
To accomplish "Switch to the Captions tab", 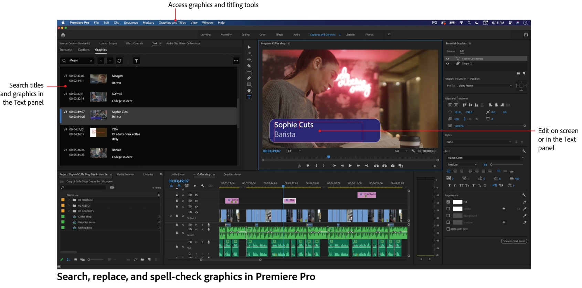I will click(84, 50).
